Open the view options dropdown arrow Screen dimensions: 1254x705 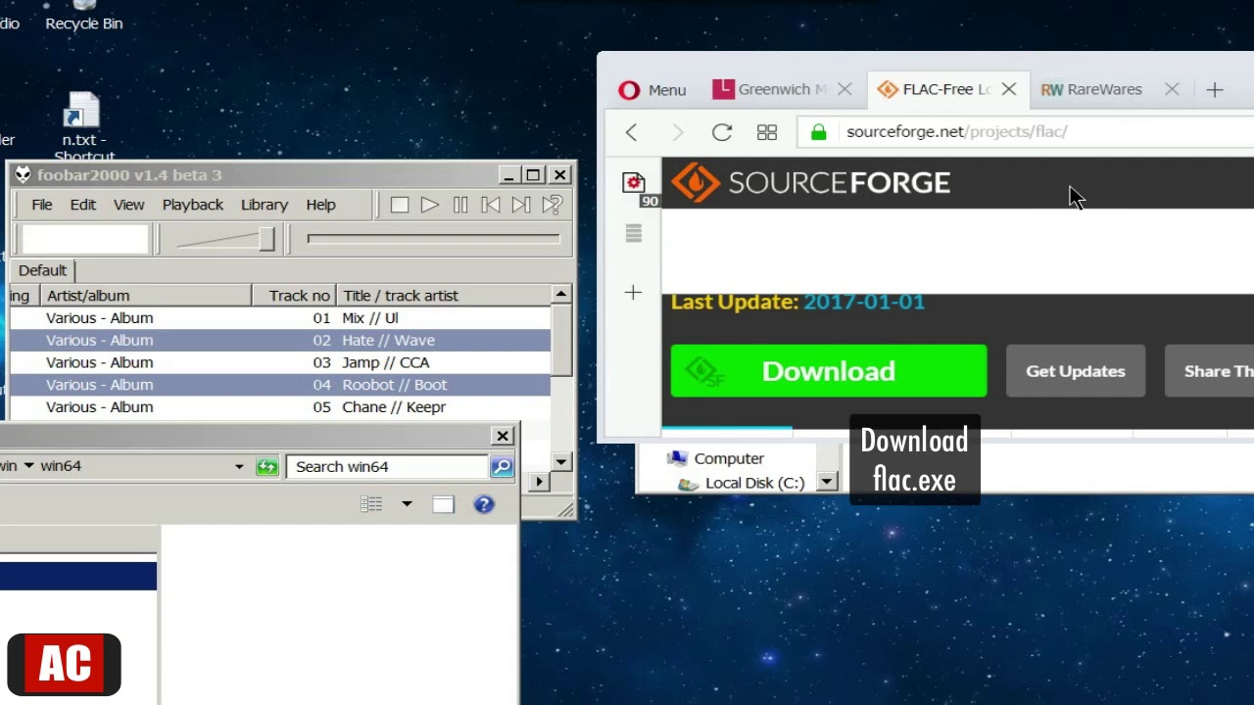[407, 504]
